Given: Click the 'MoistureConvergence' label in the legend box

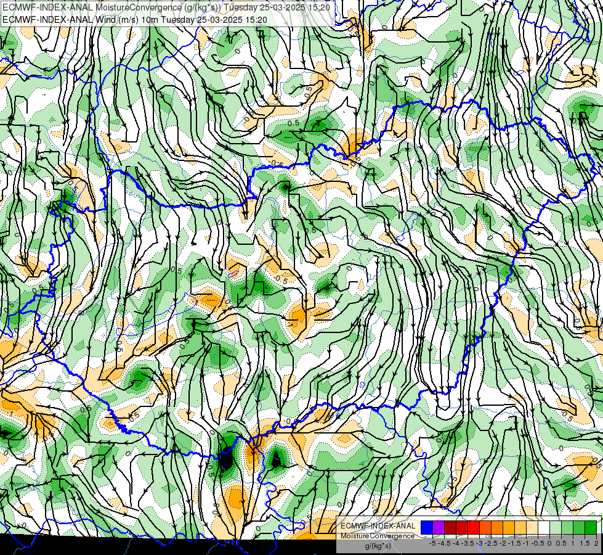Looking at the screenshot, I should tap(378, 536).
